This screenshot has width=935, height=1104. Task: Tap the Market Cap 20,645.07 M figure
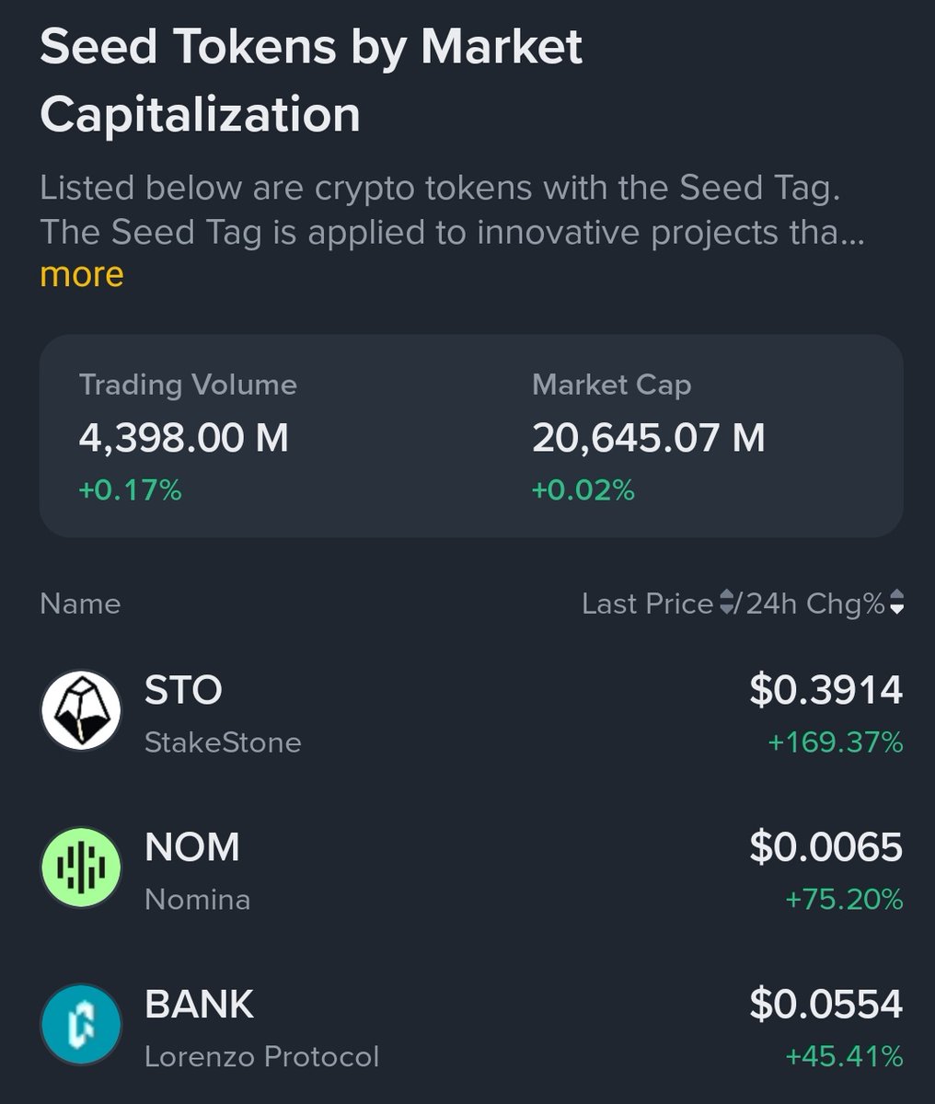(648, 437)
